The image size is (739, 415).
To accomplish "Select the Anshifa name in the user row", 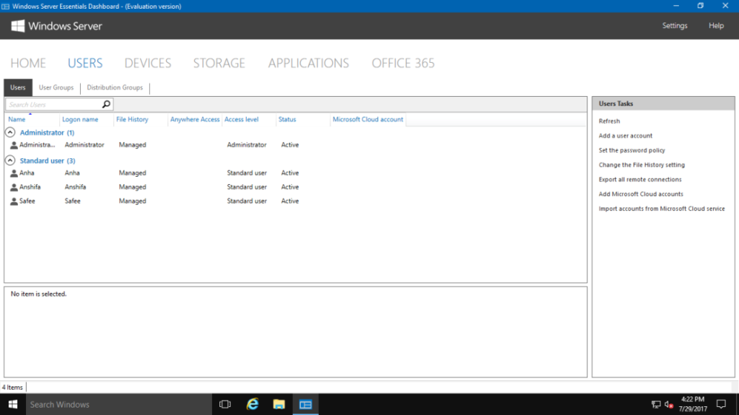I will tap(30, 188).
